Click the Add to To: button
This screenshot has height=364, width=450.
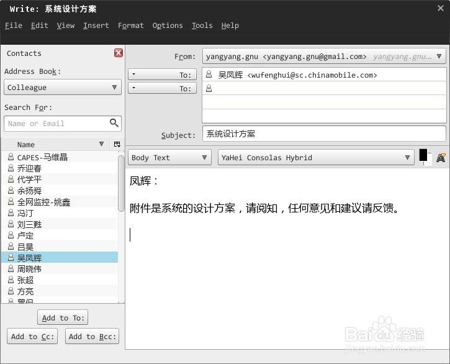(x=63, y=317)
